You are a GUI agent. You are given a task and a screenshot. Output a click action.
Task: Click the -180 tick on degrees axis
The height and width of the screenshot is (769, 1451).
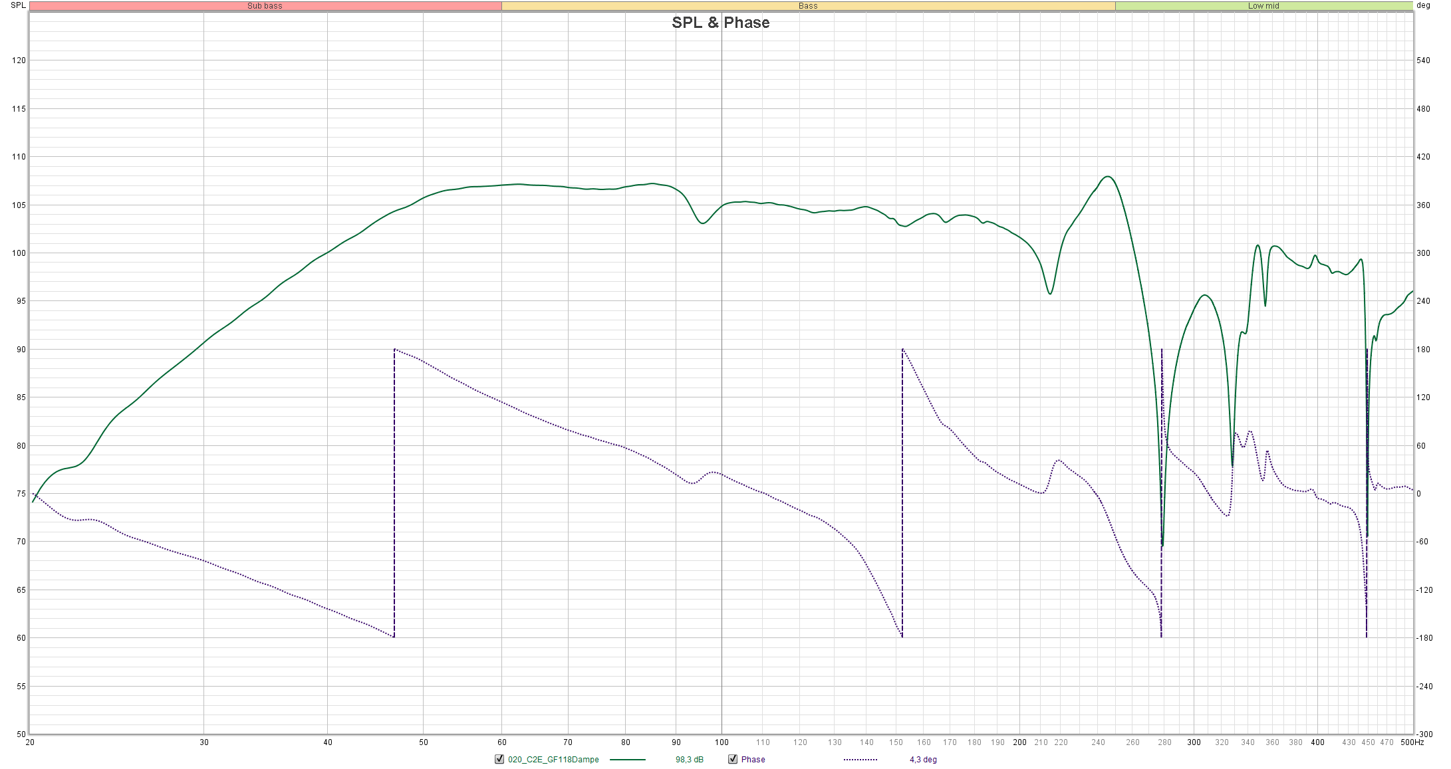(x=1423, y=638)
